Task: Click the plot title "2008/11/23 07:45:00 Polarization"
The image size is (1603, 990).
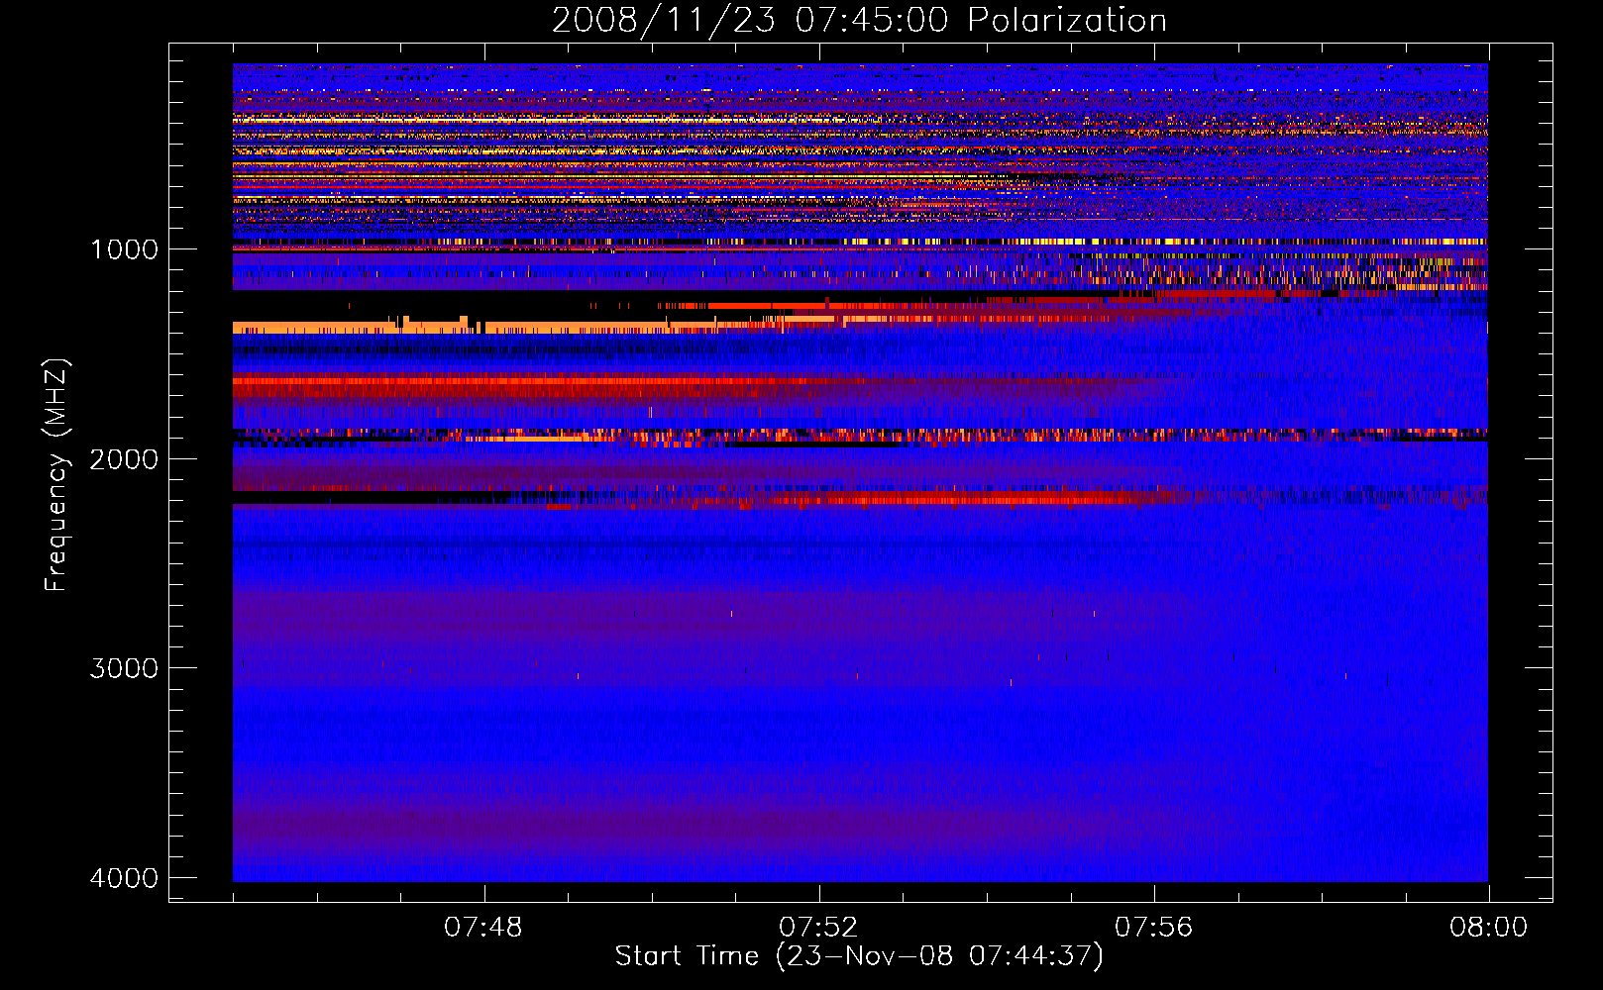Action: (859, 21)
